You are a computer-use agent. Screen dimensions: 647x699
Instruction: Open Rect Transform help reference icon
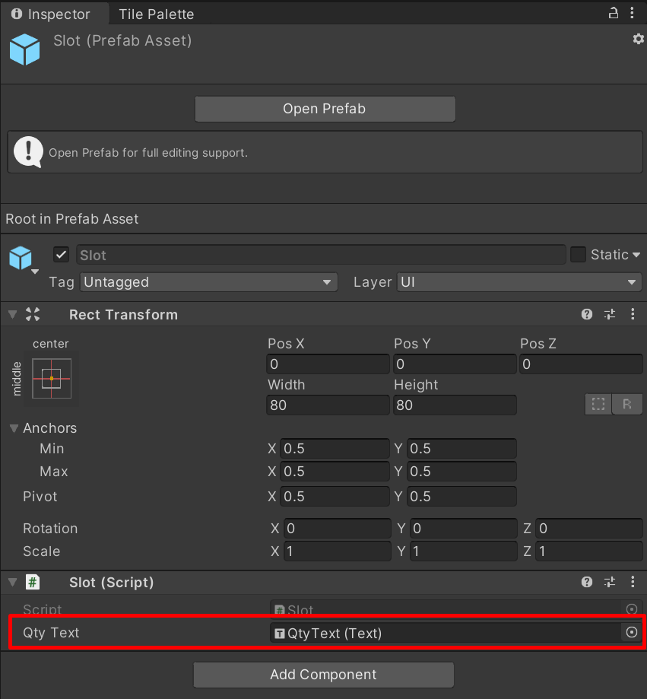point(587,314)
